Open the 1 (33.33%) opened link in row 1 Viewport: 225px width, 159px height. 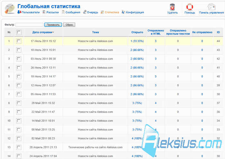click(x=137, y=41)
